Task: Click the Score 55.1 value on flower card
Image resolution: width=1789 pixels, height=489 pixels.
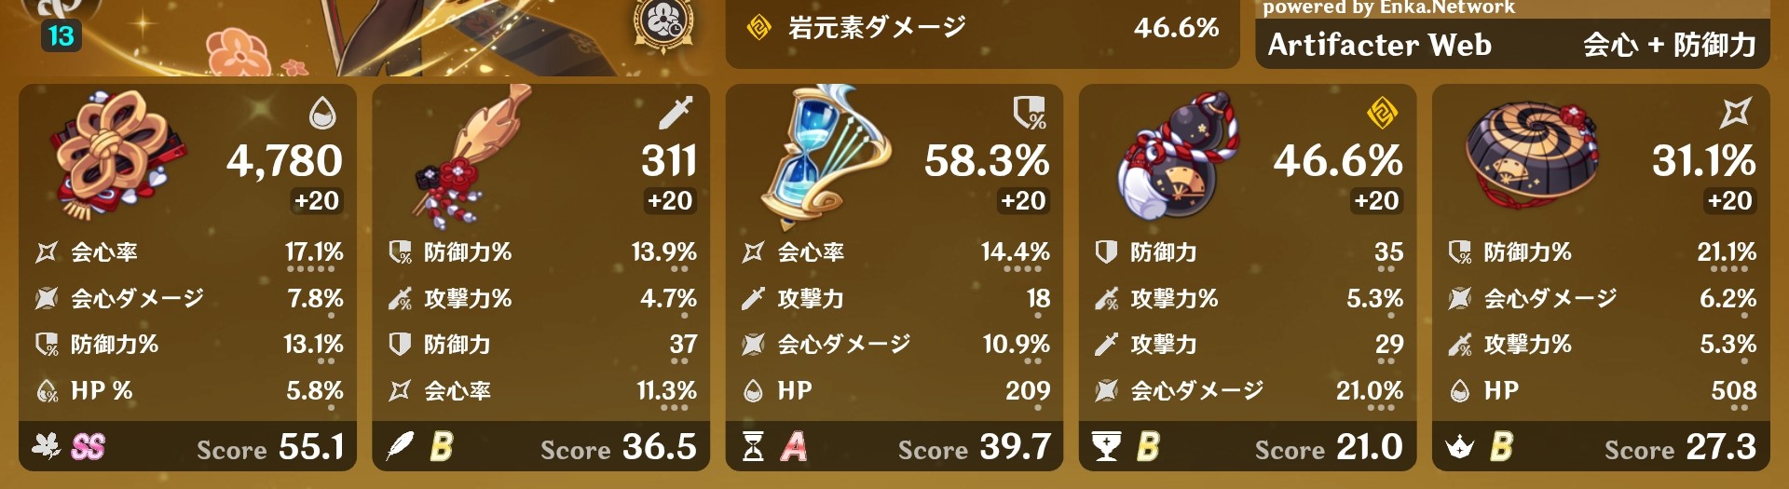Action: [x=270, y=448]
